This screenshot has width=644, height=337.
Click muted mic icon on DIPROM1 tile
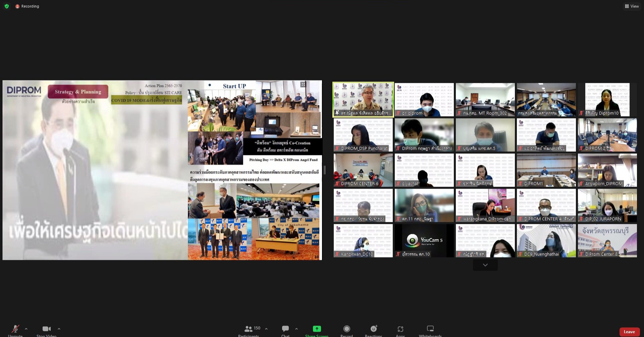click(520, 184)
